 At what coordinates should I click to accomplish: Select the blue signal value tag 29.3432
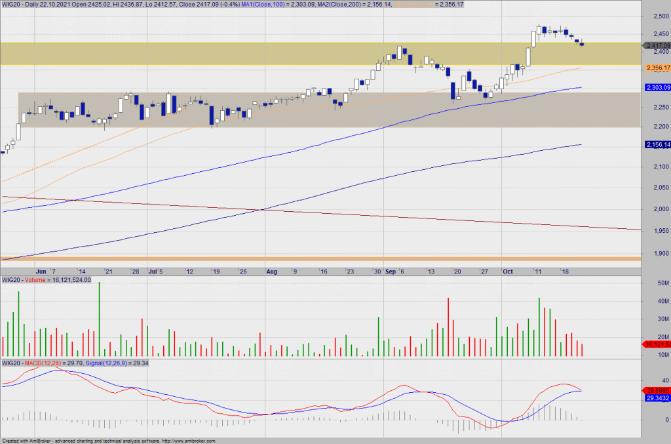coord(656,398)
